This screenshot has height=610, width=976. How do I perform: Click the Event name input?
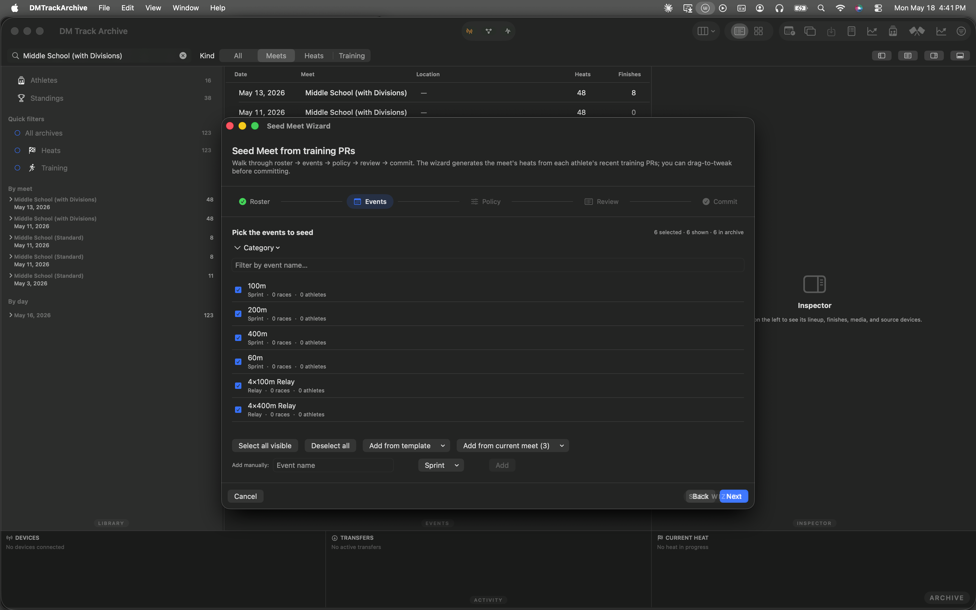pyautogui.click(x=333, y=465)
